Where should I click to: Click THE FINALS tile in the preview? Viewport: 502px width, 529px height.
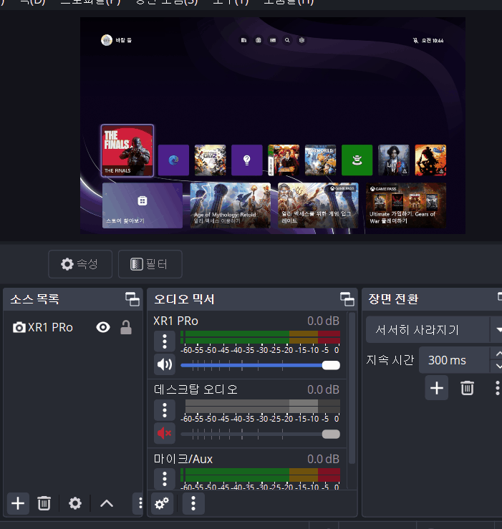pos(127,150)
